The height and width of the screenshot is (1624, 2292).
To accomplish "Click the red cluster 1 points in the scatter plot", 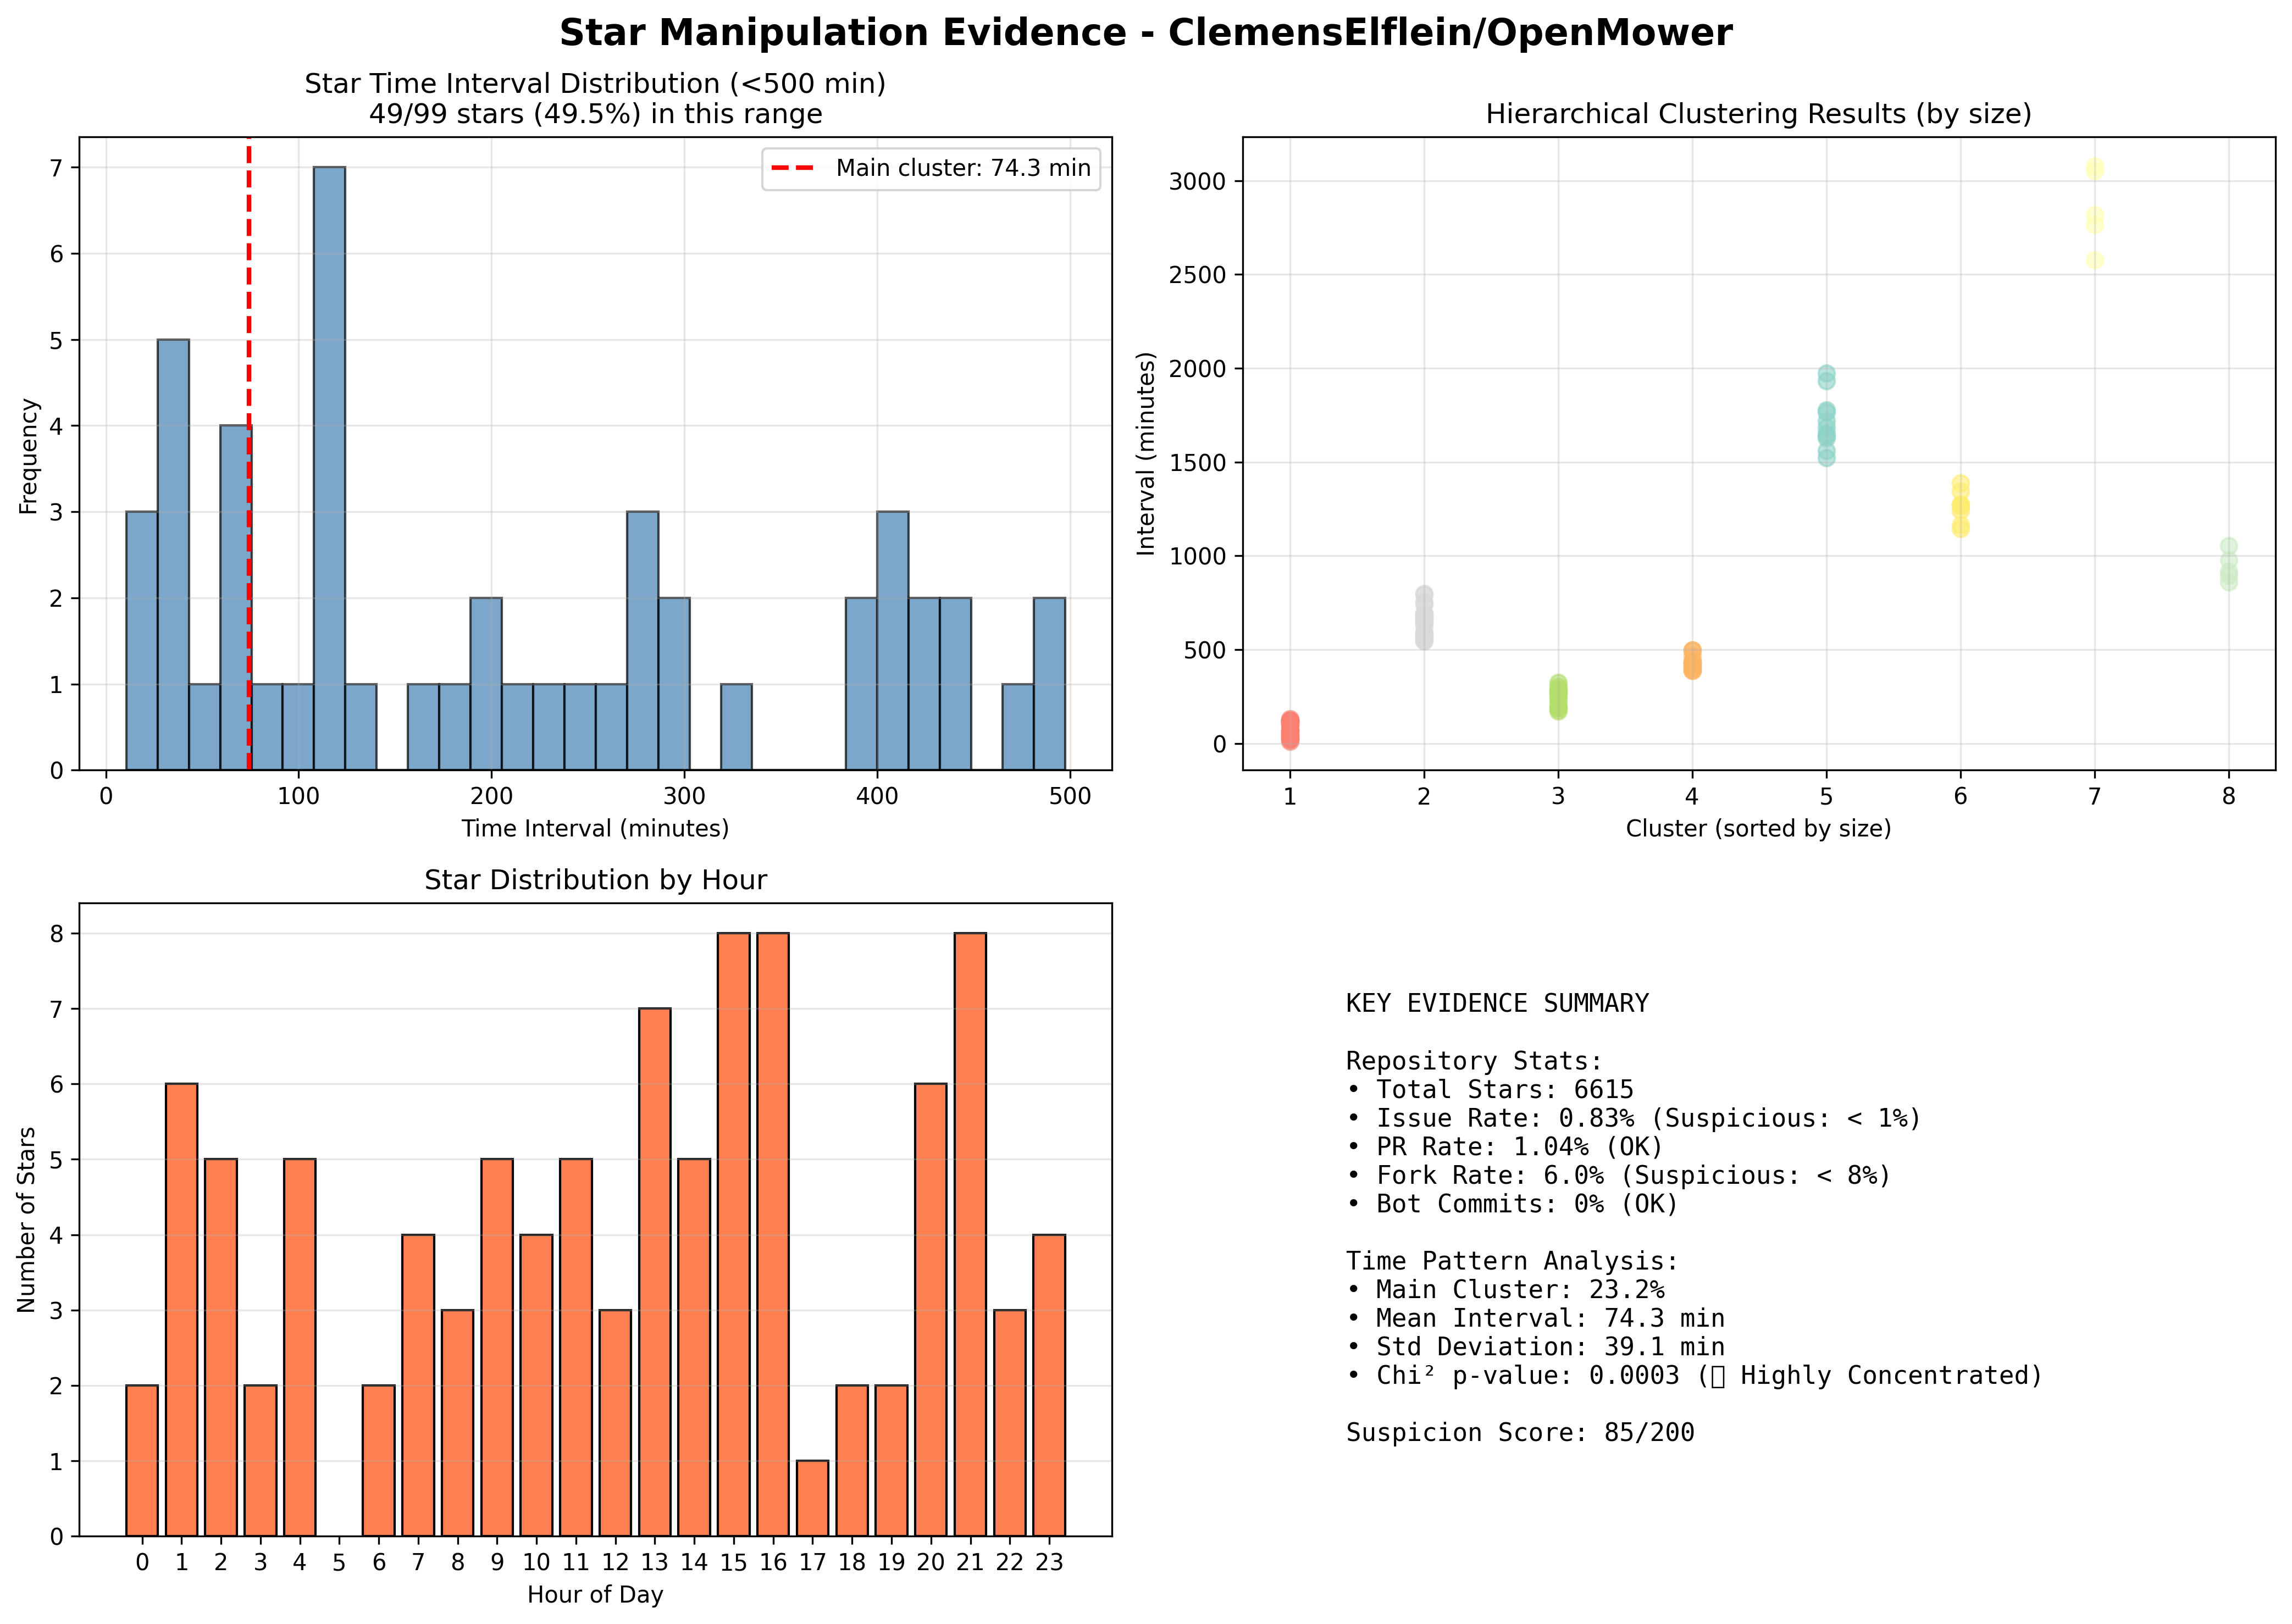I will [x=1290, y=730].
